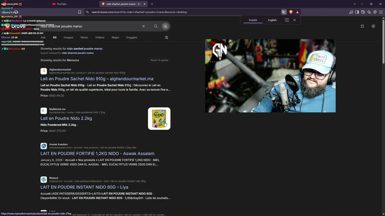Click the page layout arrows icon
The width and height of the screenshot is (385, 216).
tap(362, 26)
